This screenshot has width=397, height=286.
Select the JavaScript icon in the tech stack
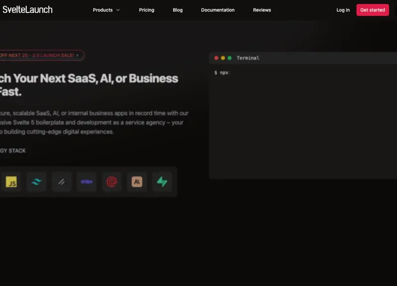click(11, 182)
